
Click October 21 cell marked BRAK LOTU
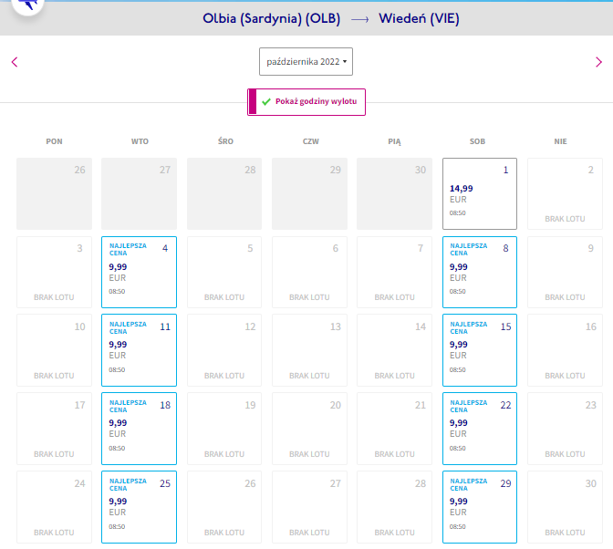tap(394, 429)
